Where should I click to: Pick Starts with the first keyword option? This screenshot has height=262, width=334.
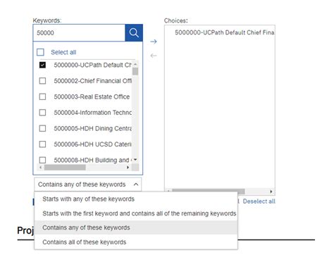tap(139, 213)
